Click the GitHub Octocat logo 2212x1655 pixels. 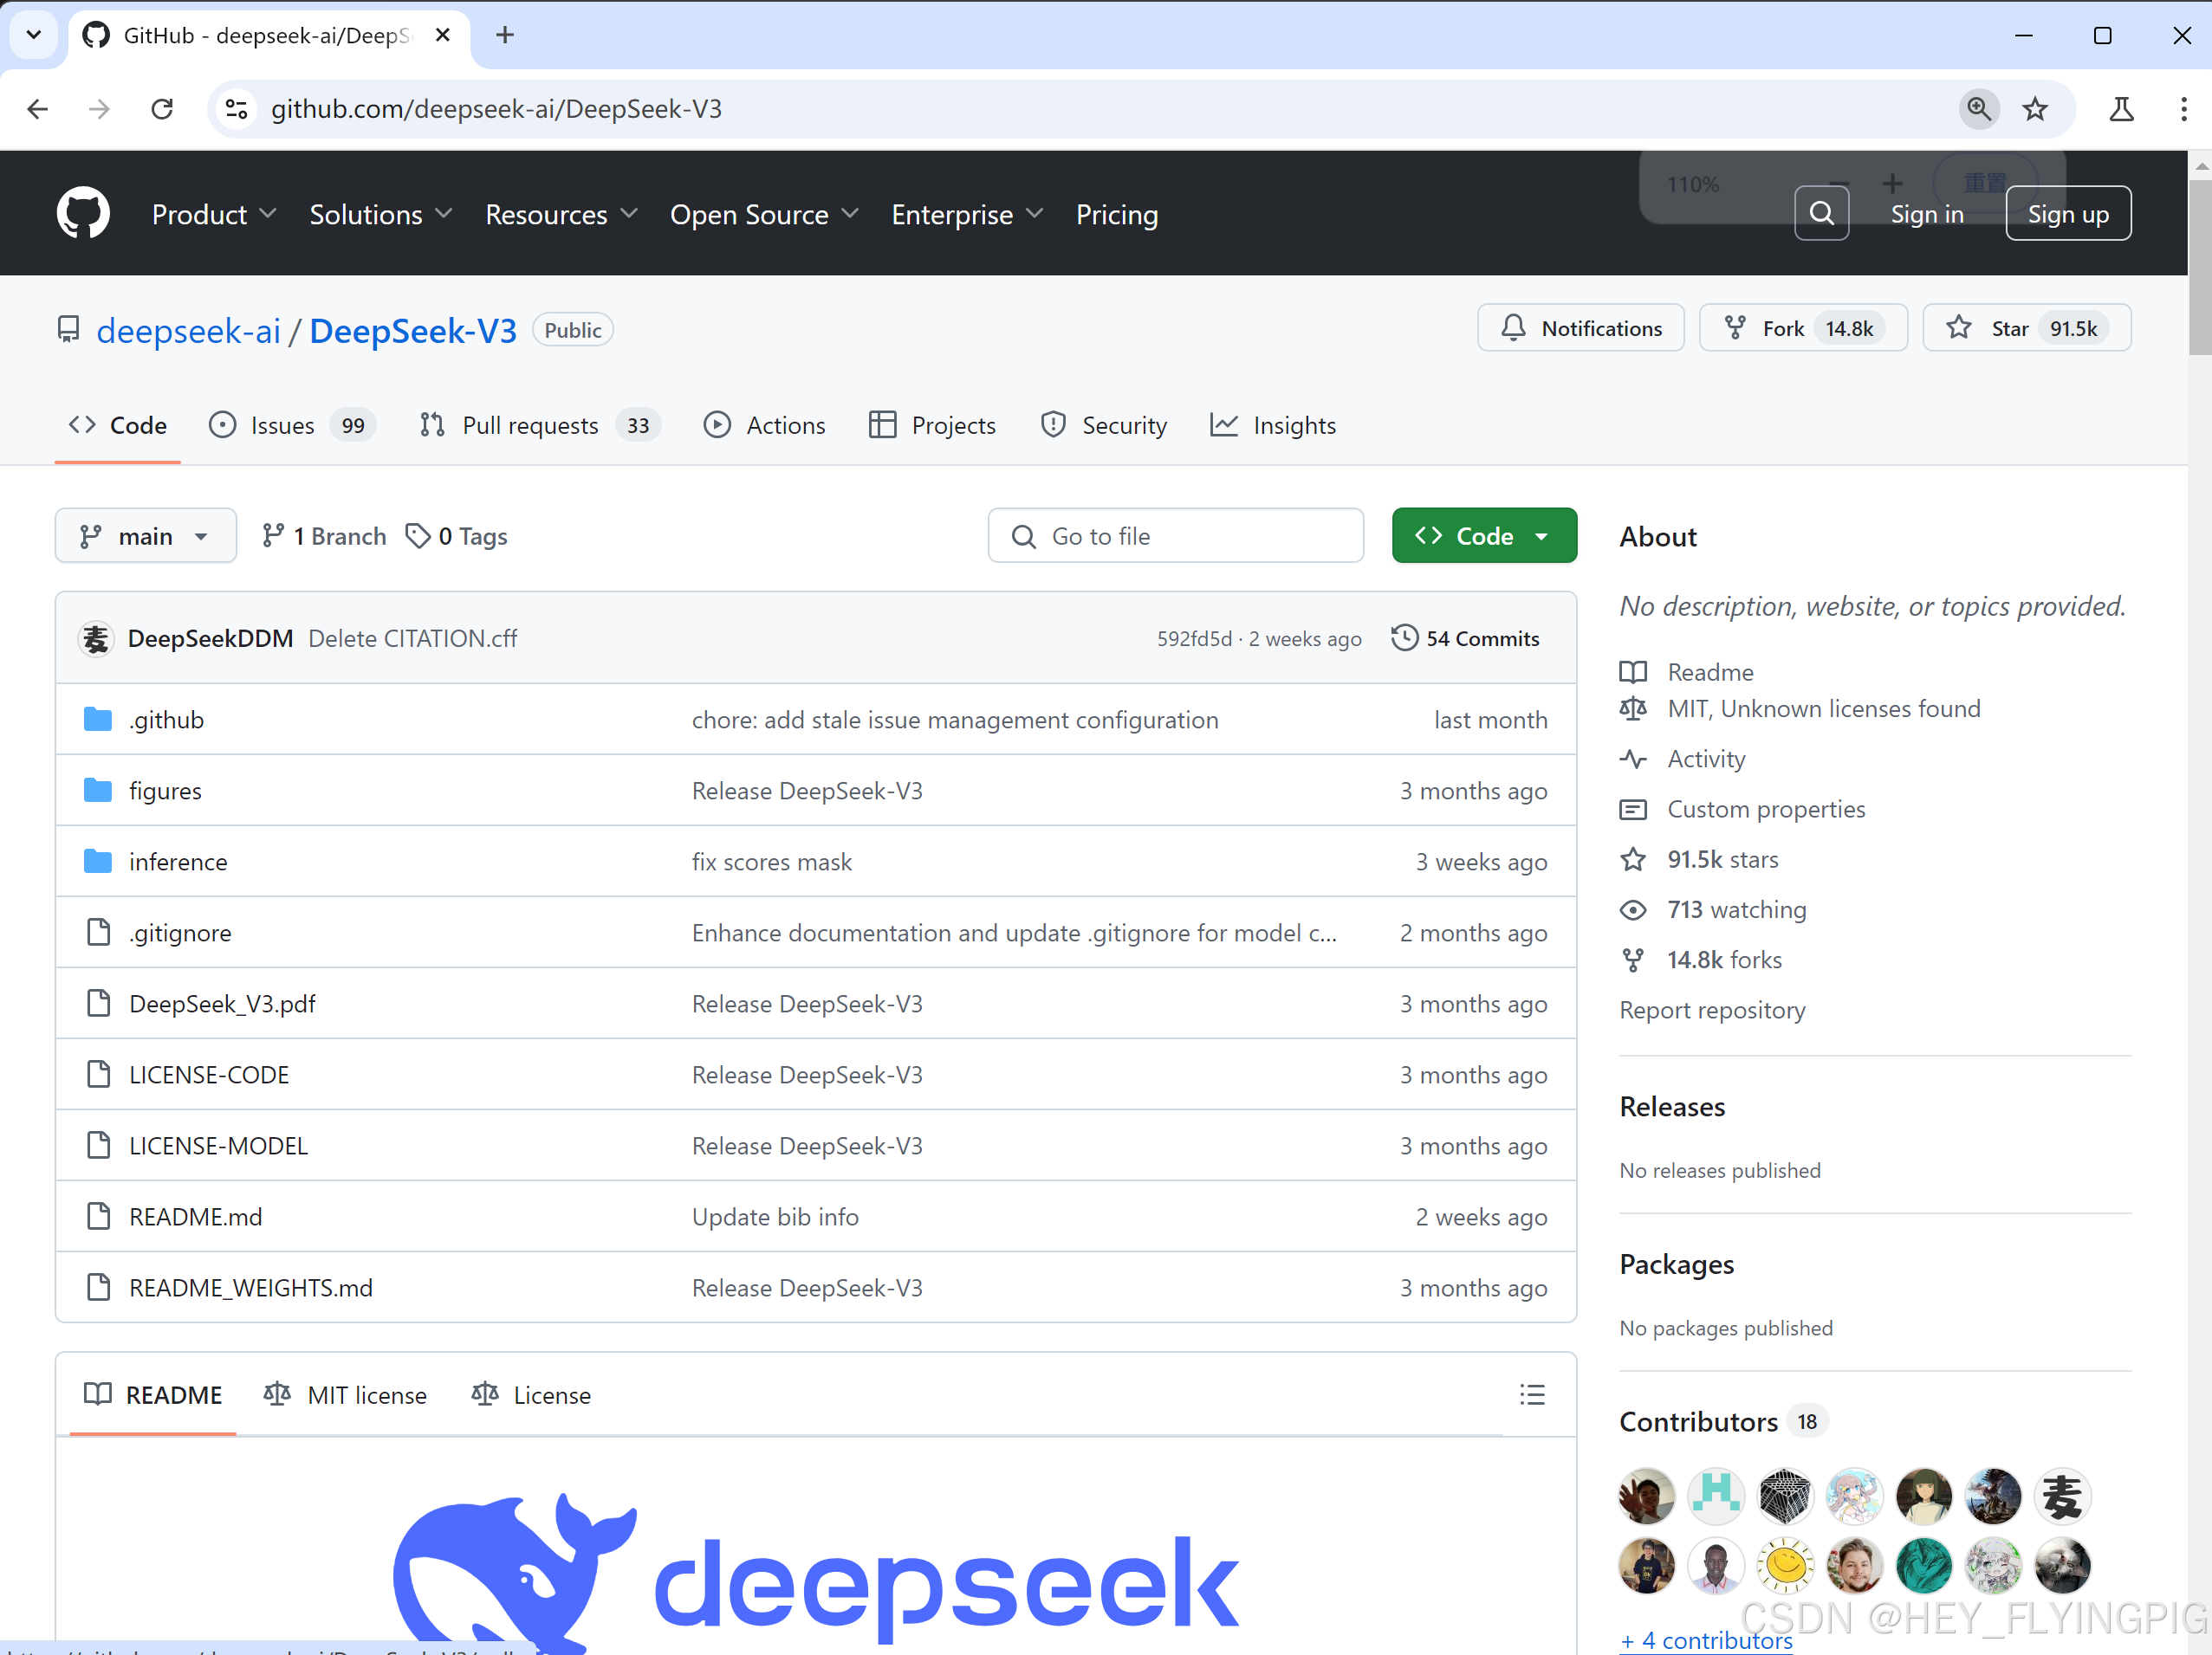pyautogui.click(x=83, y=213)
